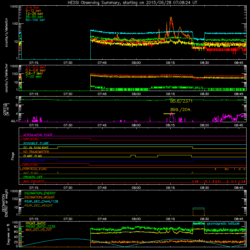Click the PARTICLE_FLAG label
The height and width of the screenshot is (250, 250).
tap(35, 169)
